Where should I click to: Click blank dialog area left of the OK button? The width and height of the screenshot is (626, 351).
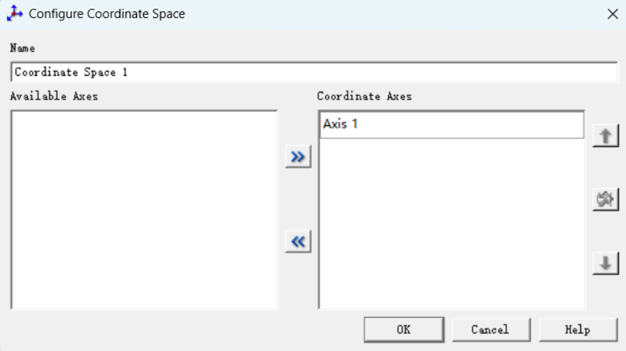(x=188, y=329)
